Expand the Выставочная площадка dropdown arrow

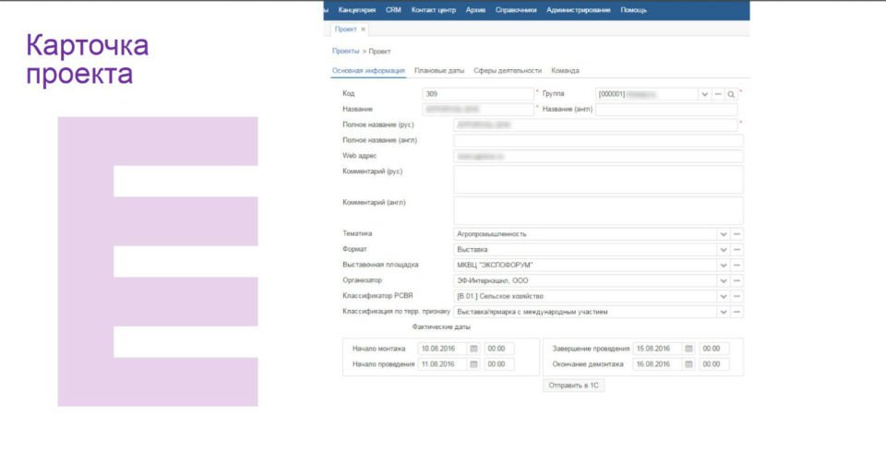click(724, 265)
